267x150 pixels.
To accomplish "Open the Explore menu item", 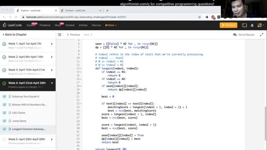I will coord(30,25).
